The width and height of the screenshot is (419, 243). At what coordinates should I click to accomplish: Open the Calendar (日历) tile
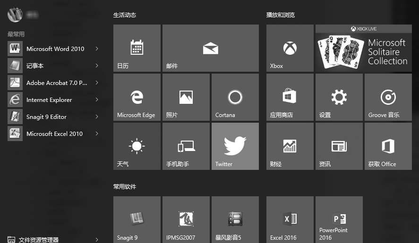tap(137, 48)
